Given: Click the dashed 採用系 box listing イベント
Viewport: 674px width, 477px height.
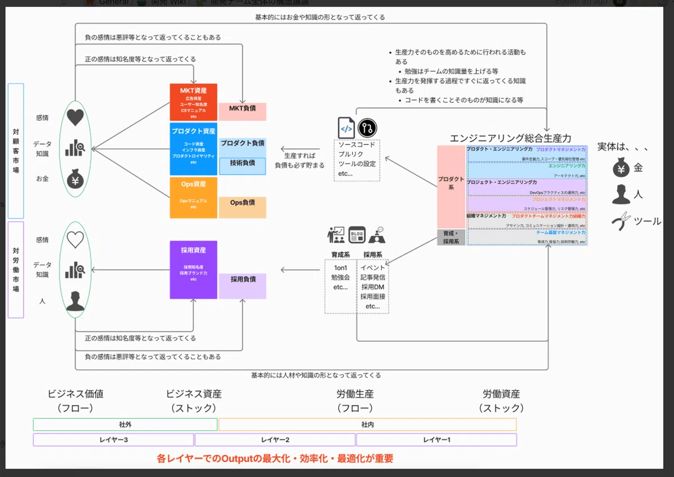Looking at the screenshot, I should pos(373,287).
